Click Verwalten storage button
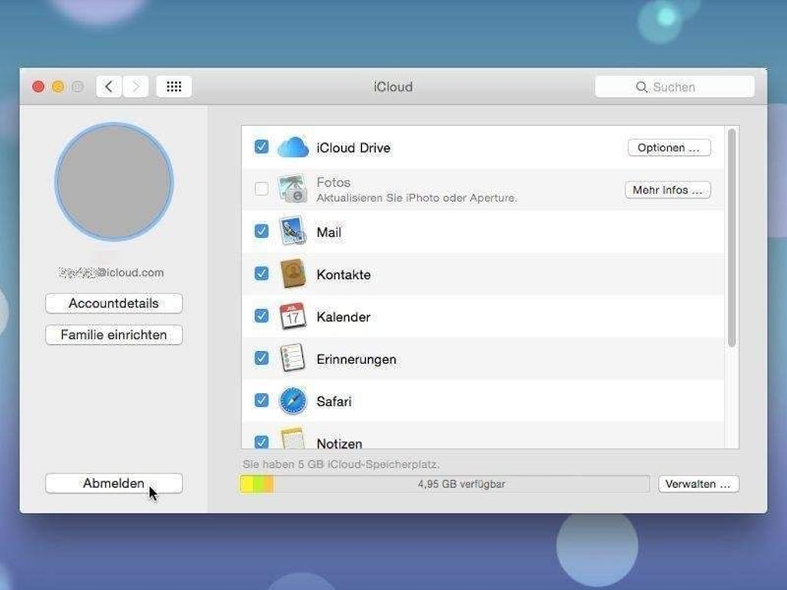 coord(698,484)
